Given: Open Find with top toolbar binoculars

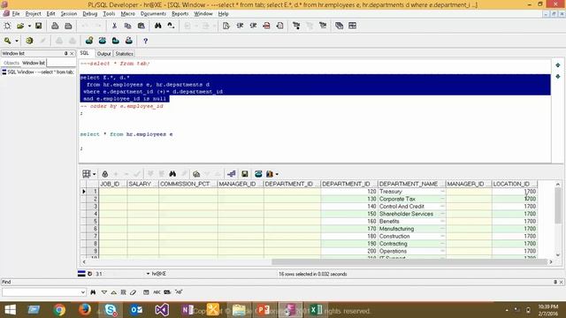Looking at the screenshot, I should [157, 26].
